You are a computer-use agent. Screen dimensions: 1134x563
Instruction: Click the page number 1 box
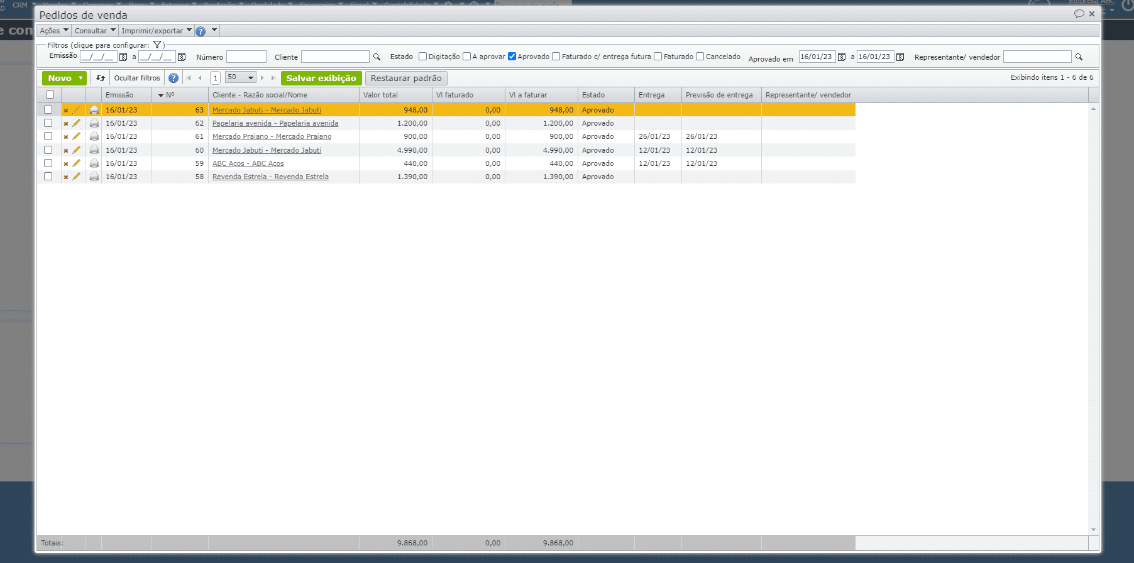[x=215, y=78]
